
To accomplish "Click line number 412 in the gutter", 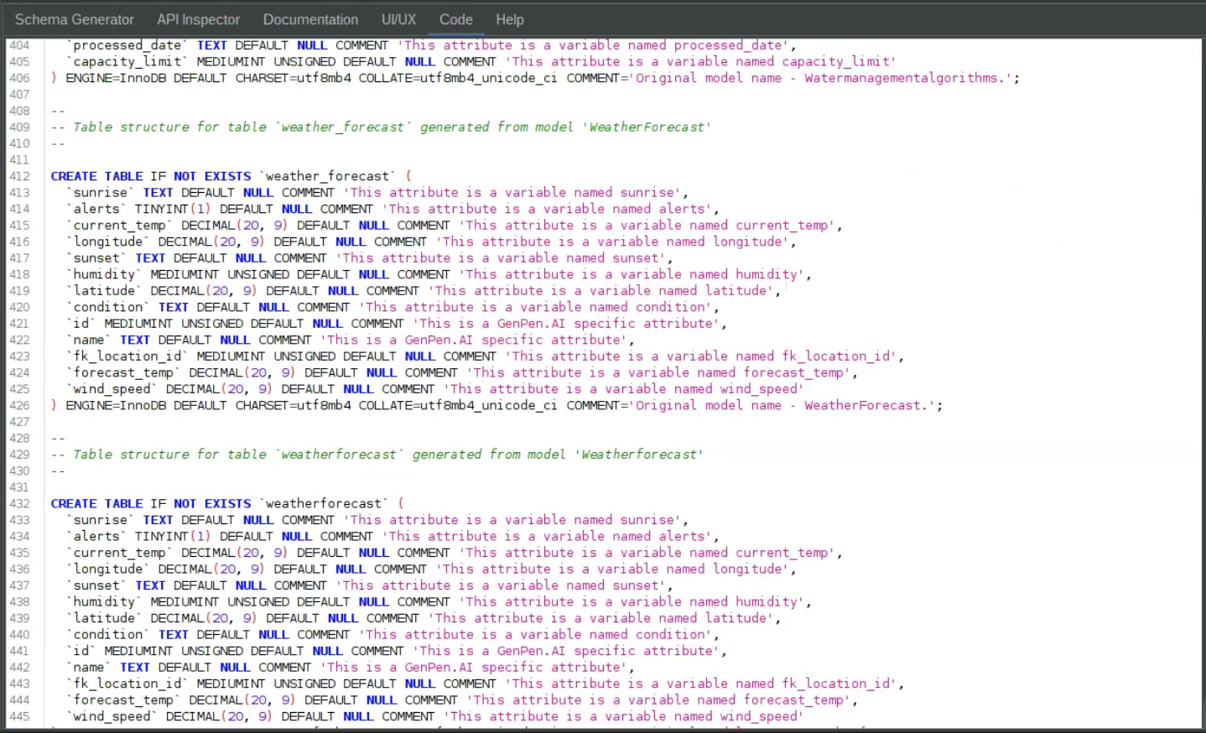I will [19, 176].
